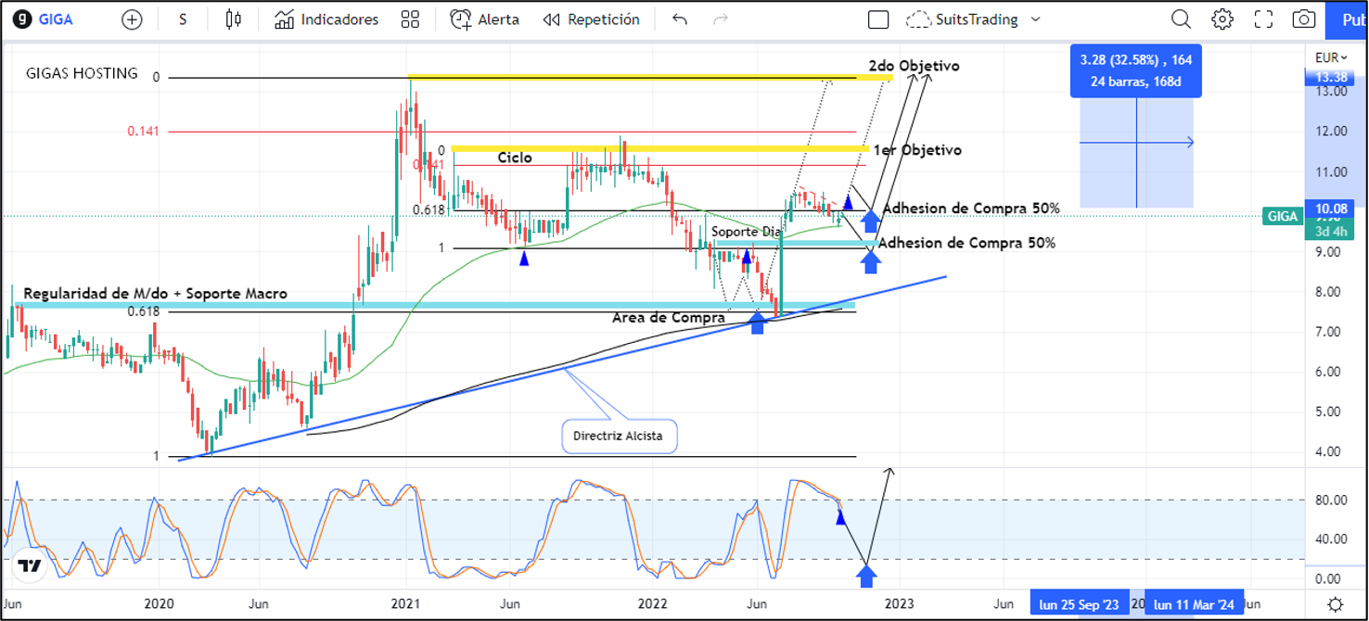Undo the last chart action
This screenshot has width=1369, height=621.
coord(680,19)
